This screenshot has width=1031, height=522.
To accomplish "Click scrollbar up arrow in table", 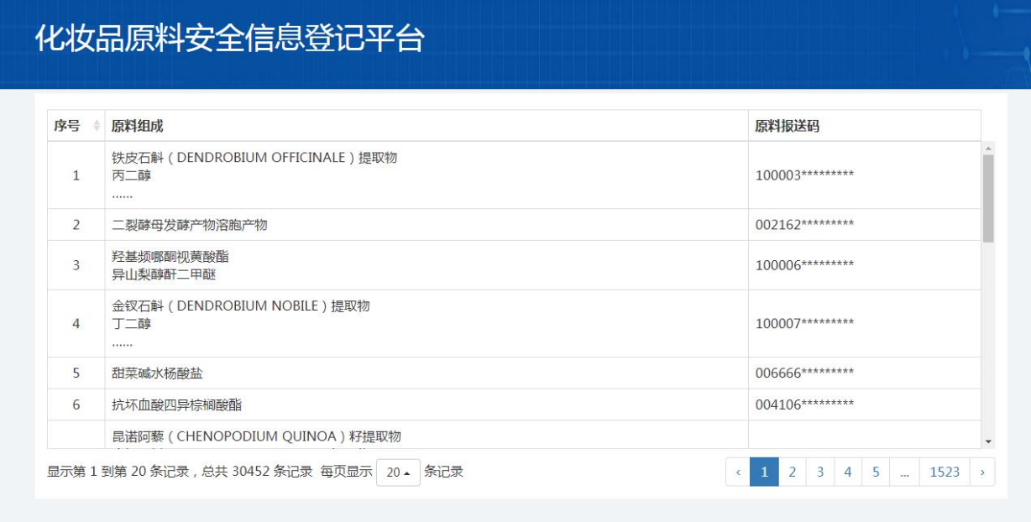I will (x=988, y=149).
